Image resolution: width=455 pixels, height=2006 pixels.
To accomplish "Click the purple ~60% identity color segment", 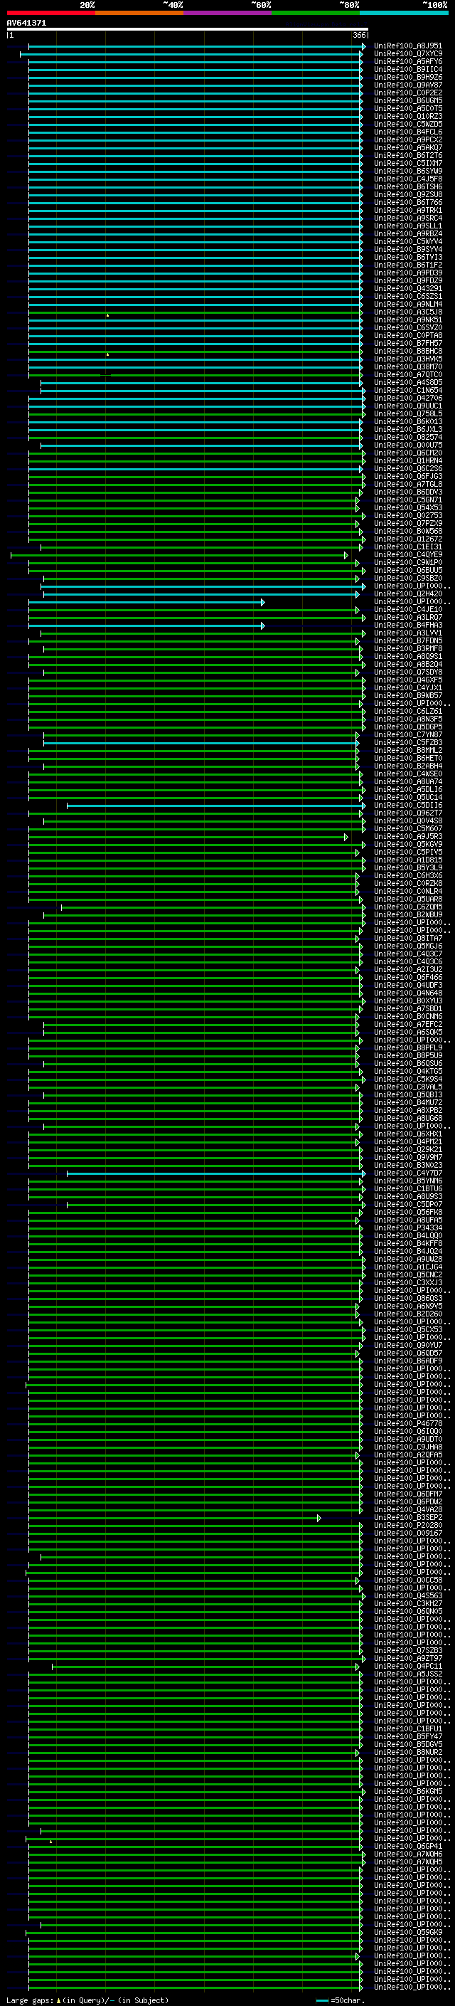I will (228, 13).
